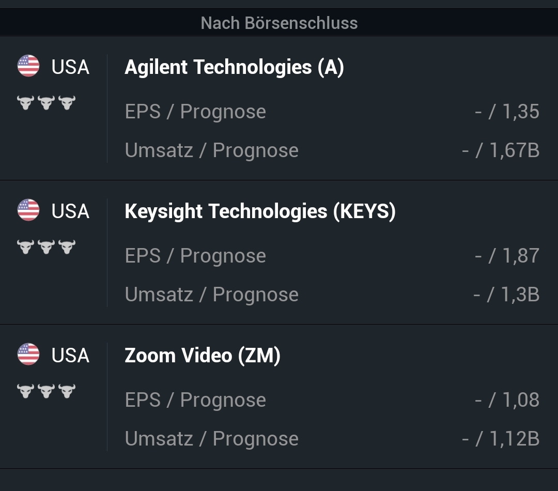Click Agilent's EPS / Prognose label

click(195, 112)
